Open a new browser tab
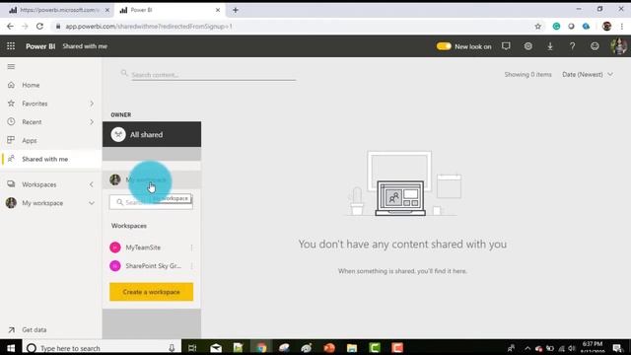 (x=236, y=10)
